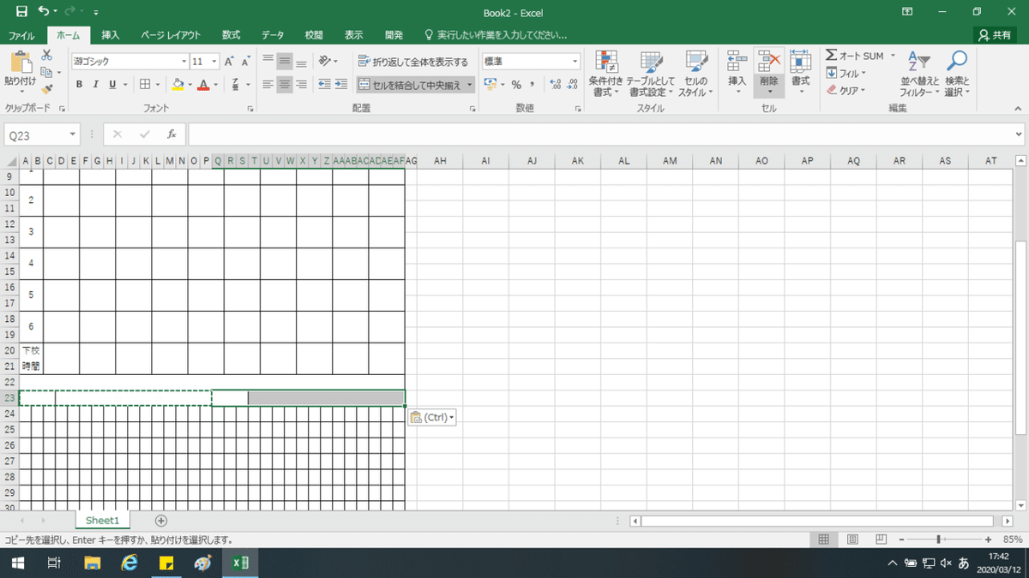Click the Cut scissors icon

click(x=46, y=55)
